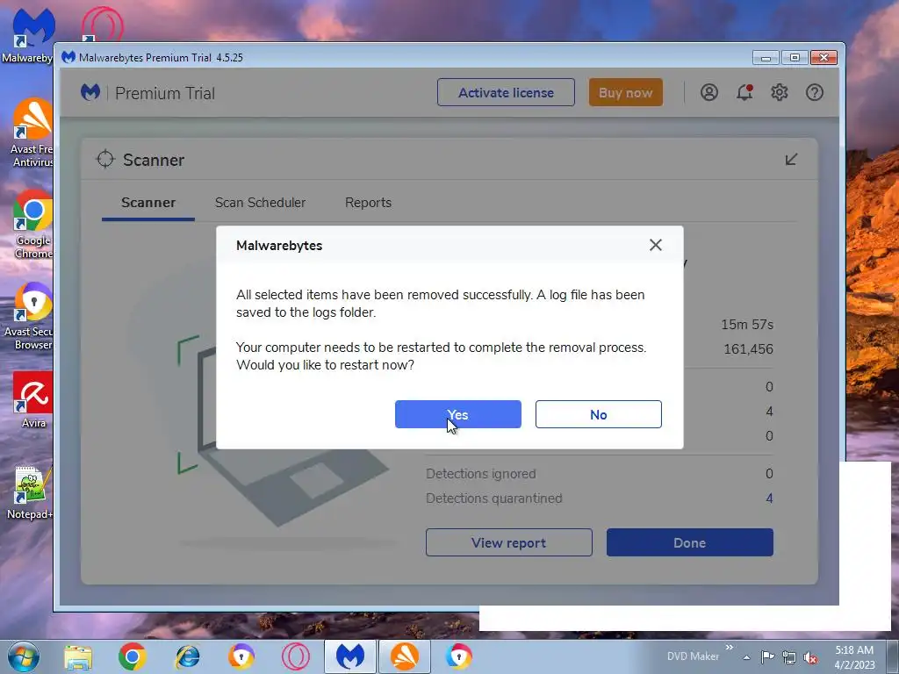Image resolution: width=899 pixels, height=674 pixels.
Task: Open the help question mark icon
Action: (814, 92)
